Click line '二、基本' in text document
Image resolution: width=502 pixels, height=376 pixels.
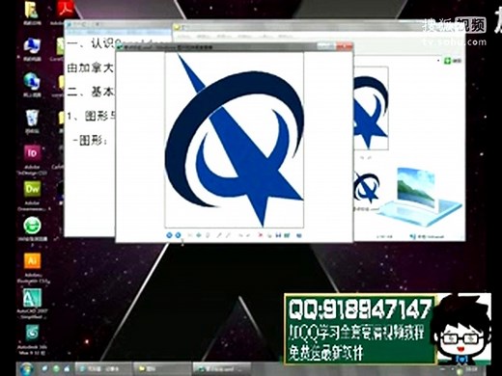pyautogui.click(x=91, y=92)
